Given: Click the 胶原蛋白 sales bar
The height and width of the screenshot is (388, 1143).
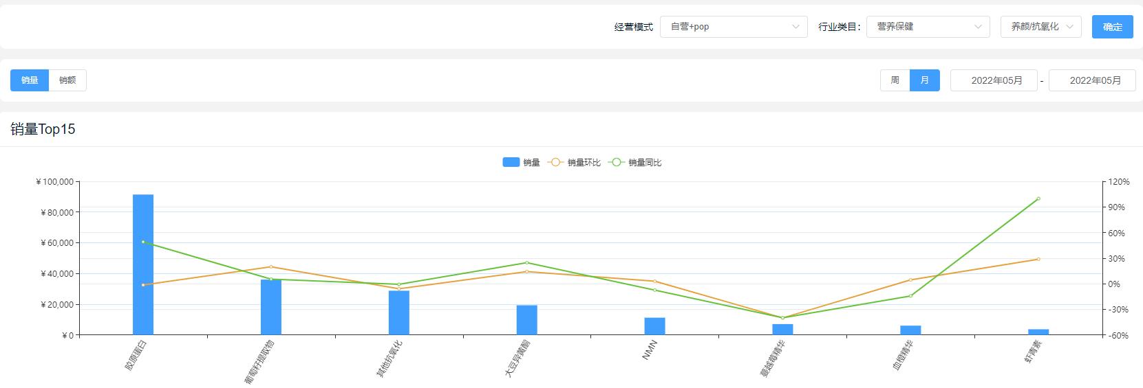Looking at the screenshot, I should 143,264.
